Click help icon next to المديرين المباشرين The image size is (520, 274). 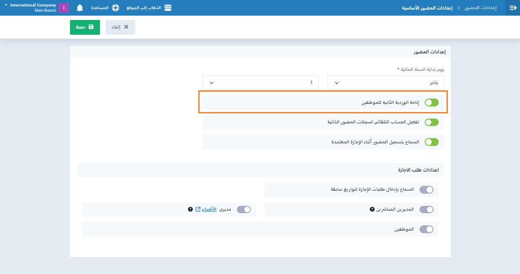coord(372,209)
